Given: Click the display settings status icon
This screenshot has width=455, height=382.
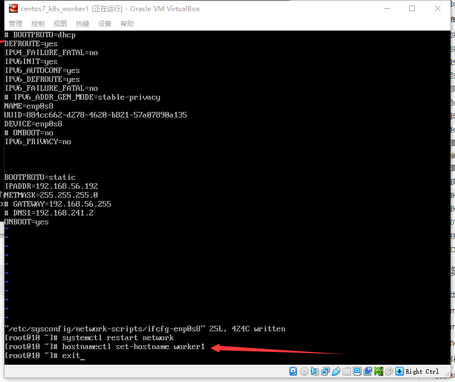Looking at the screenshot, I should (x=357, y=371).
